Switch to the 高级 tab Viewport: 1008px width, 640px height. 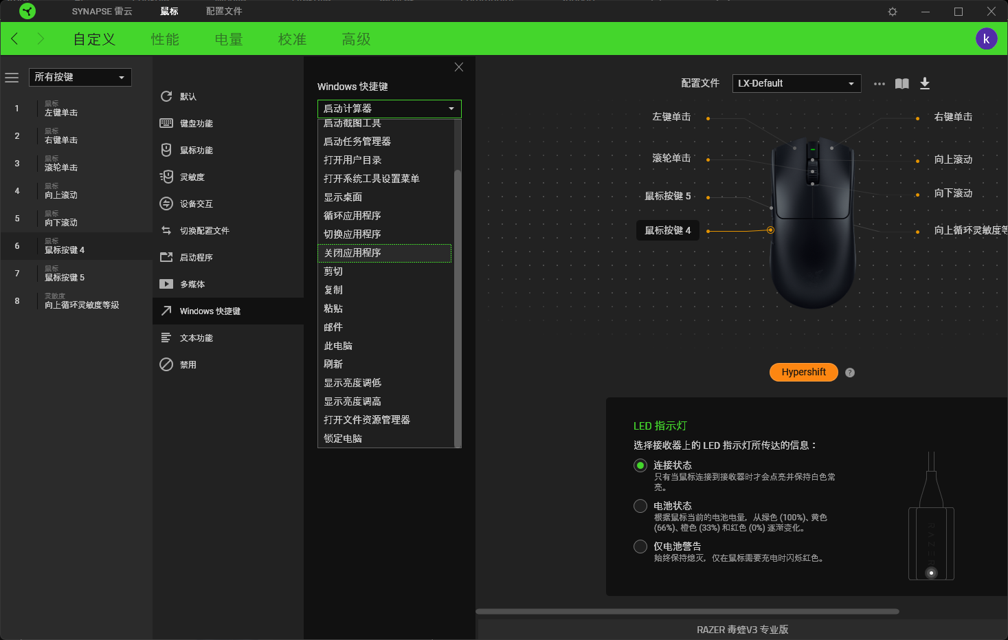click(x=356, y=39)
